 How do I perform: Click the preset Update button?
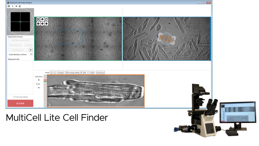(60, 72)
